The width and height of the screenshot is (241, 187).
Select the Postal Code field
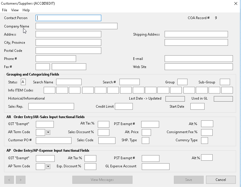[68, 51]
